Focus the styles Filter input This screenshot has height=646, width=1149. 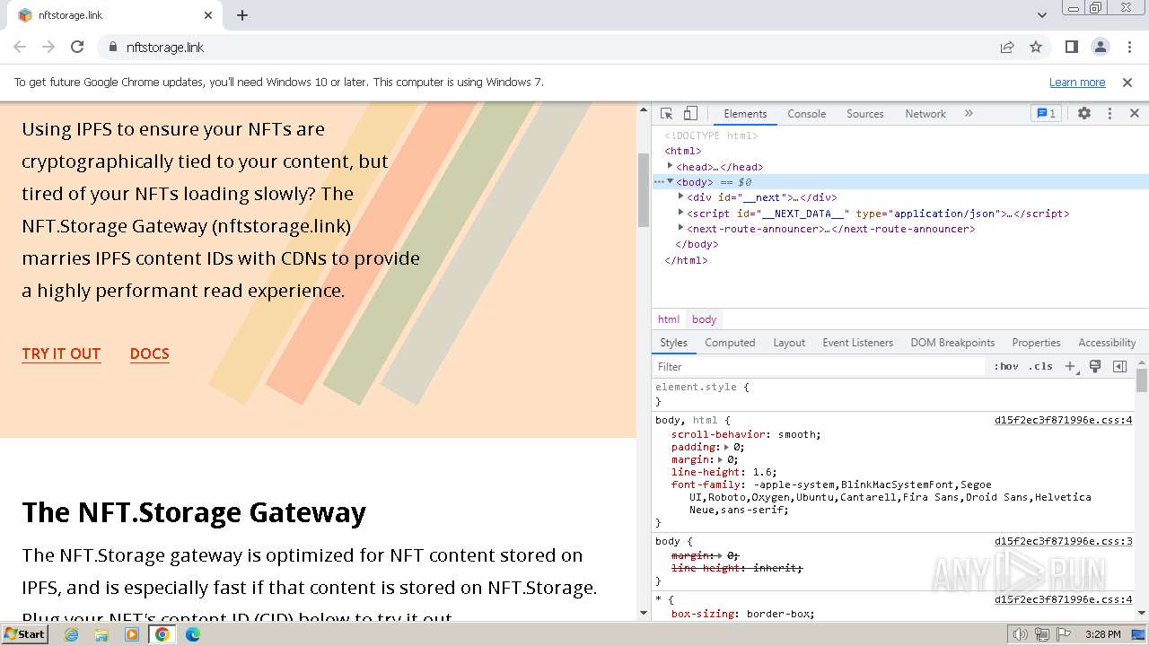pyautogui.click(x=819, y=366)
